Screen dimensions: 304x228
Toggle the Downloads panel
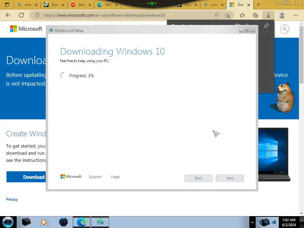(268, 15)
